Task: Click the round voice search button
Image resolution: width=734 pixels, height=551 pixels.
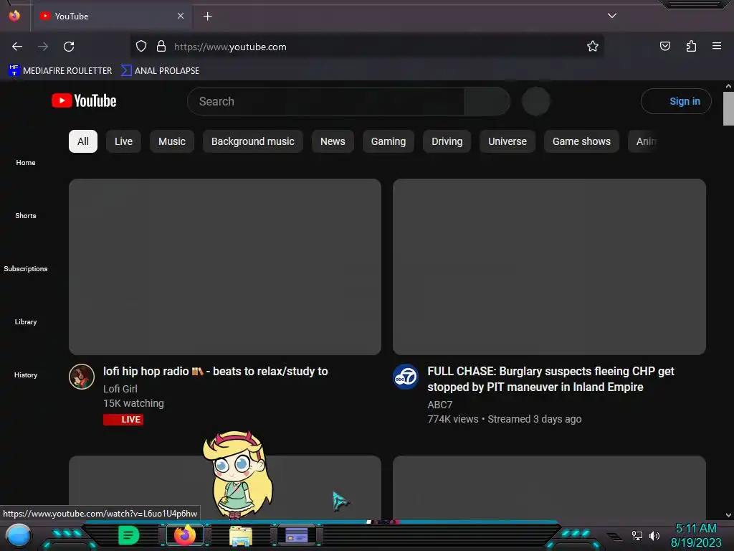Action: pos(536,101)
